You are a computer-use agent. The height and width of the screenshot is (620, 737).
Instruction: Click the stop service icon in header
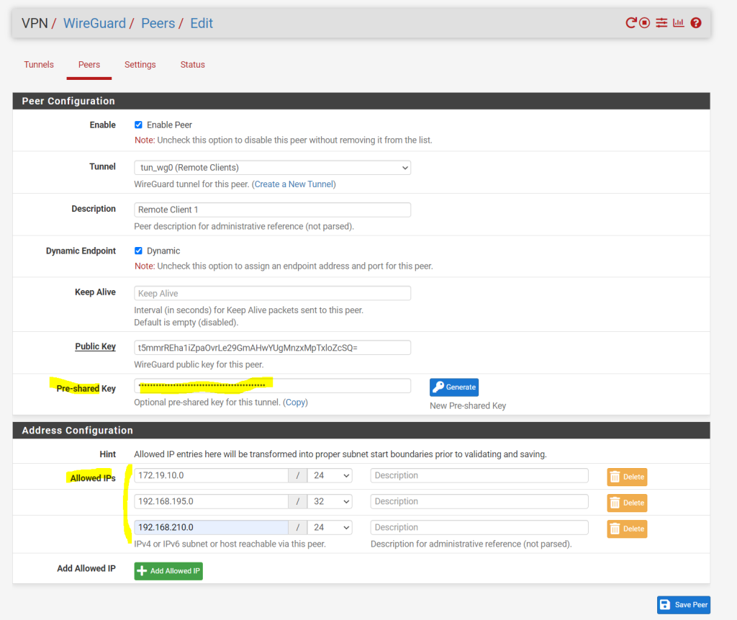pyautogui.click(x=644, y=22)
